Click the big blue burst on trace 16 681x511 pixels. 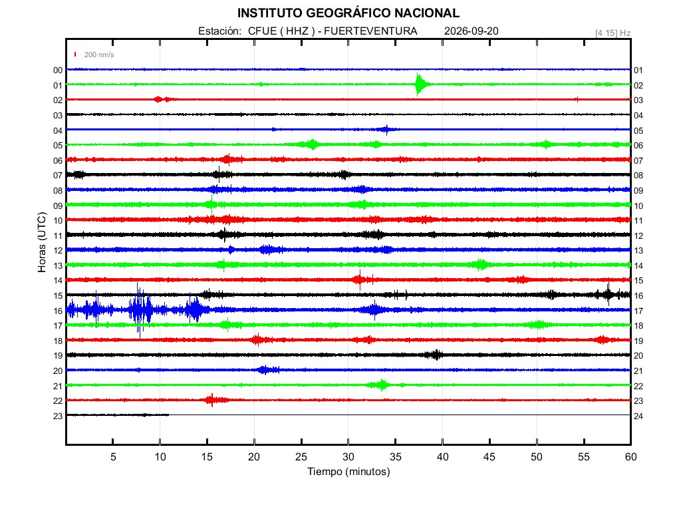coord(139,310)
